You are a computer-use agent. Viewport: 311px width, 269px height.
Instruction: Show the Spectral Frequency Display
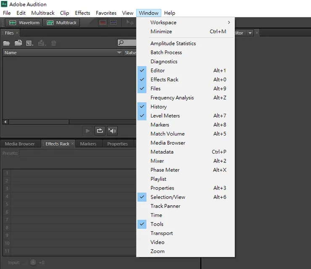pyautogui.click(x=103, y=23)
